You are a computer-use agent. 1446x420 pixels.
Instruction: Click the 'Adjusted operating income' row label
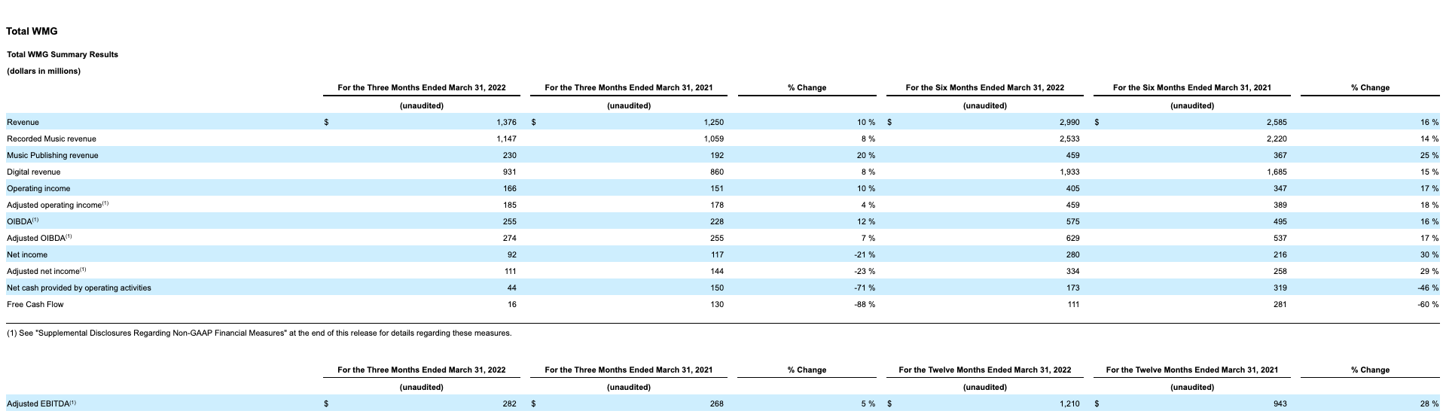point(58,205)
